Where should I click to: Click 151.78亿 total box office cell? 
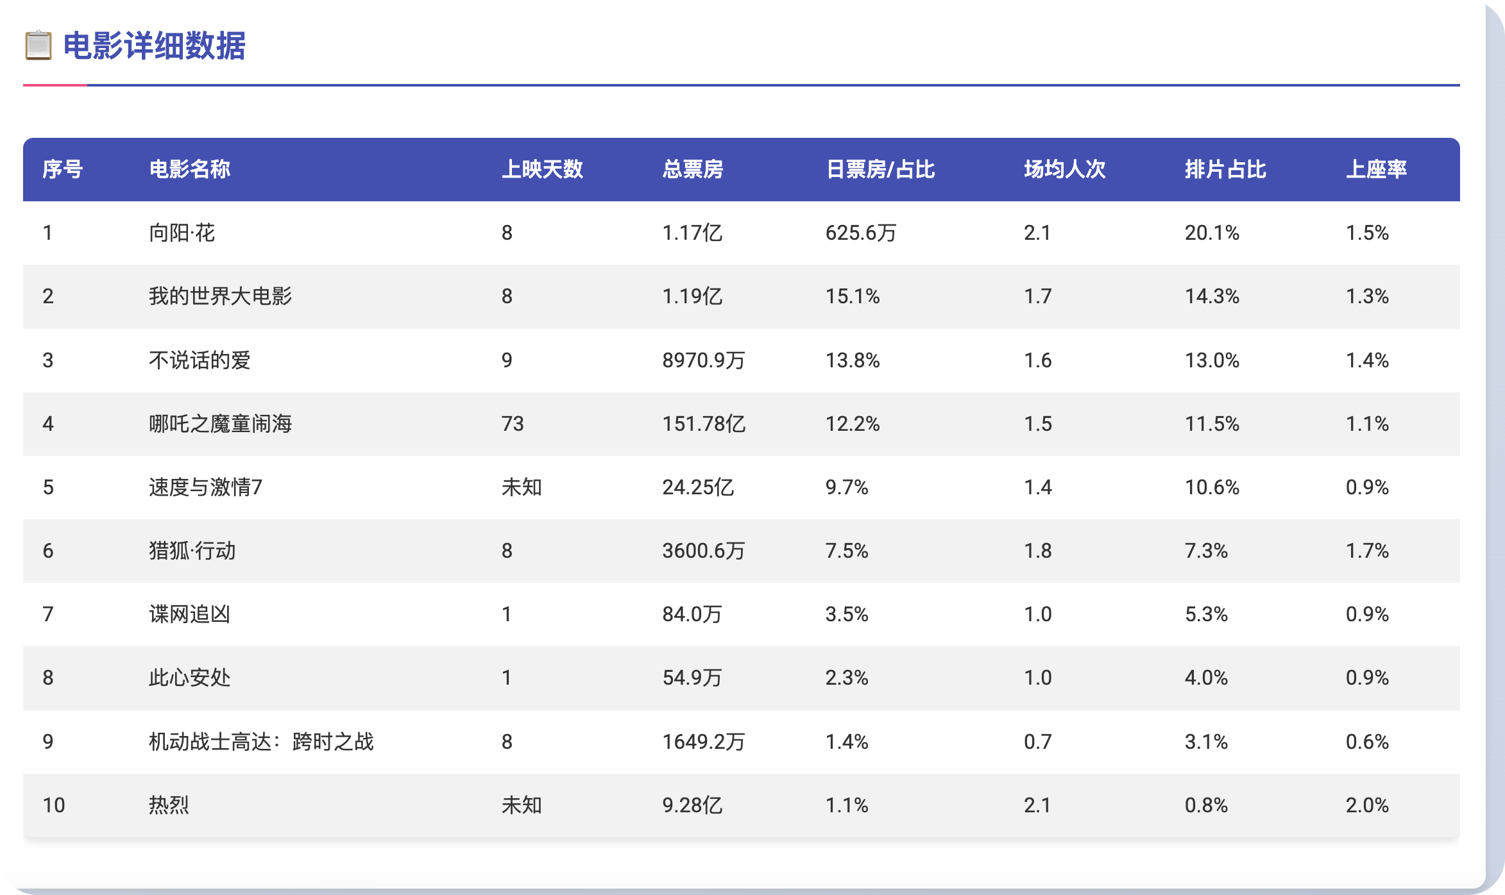pos(704,424)
